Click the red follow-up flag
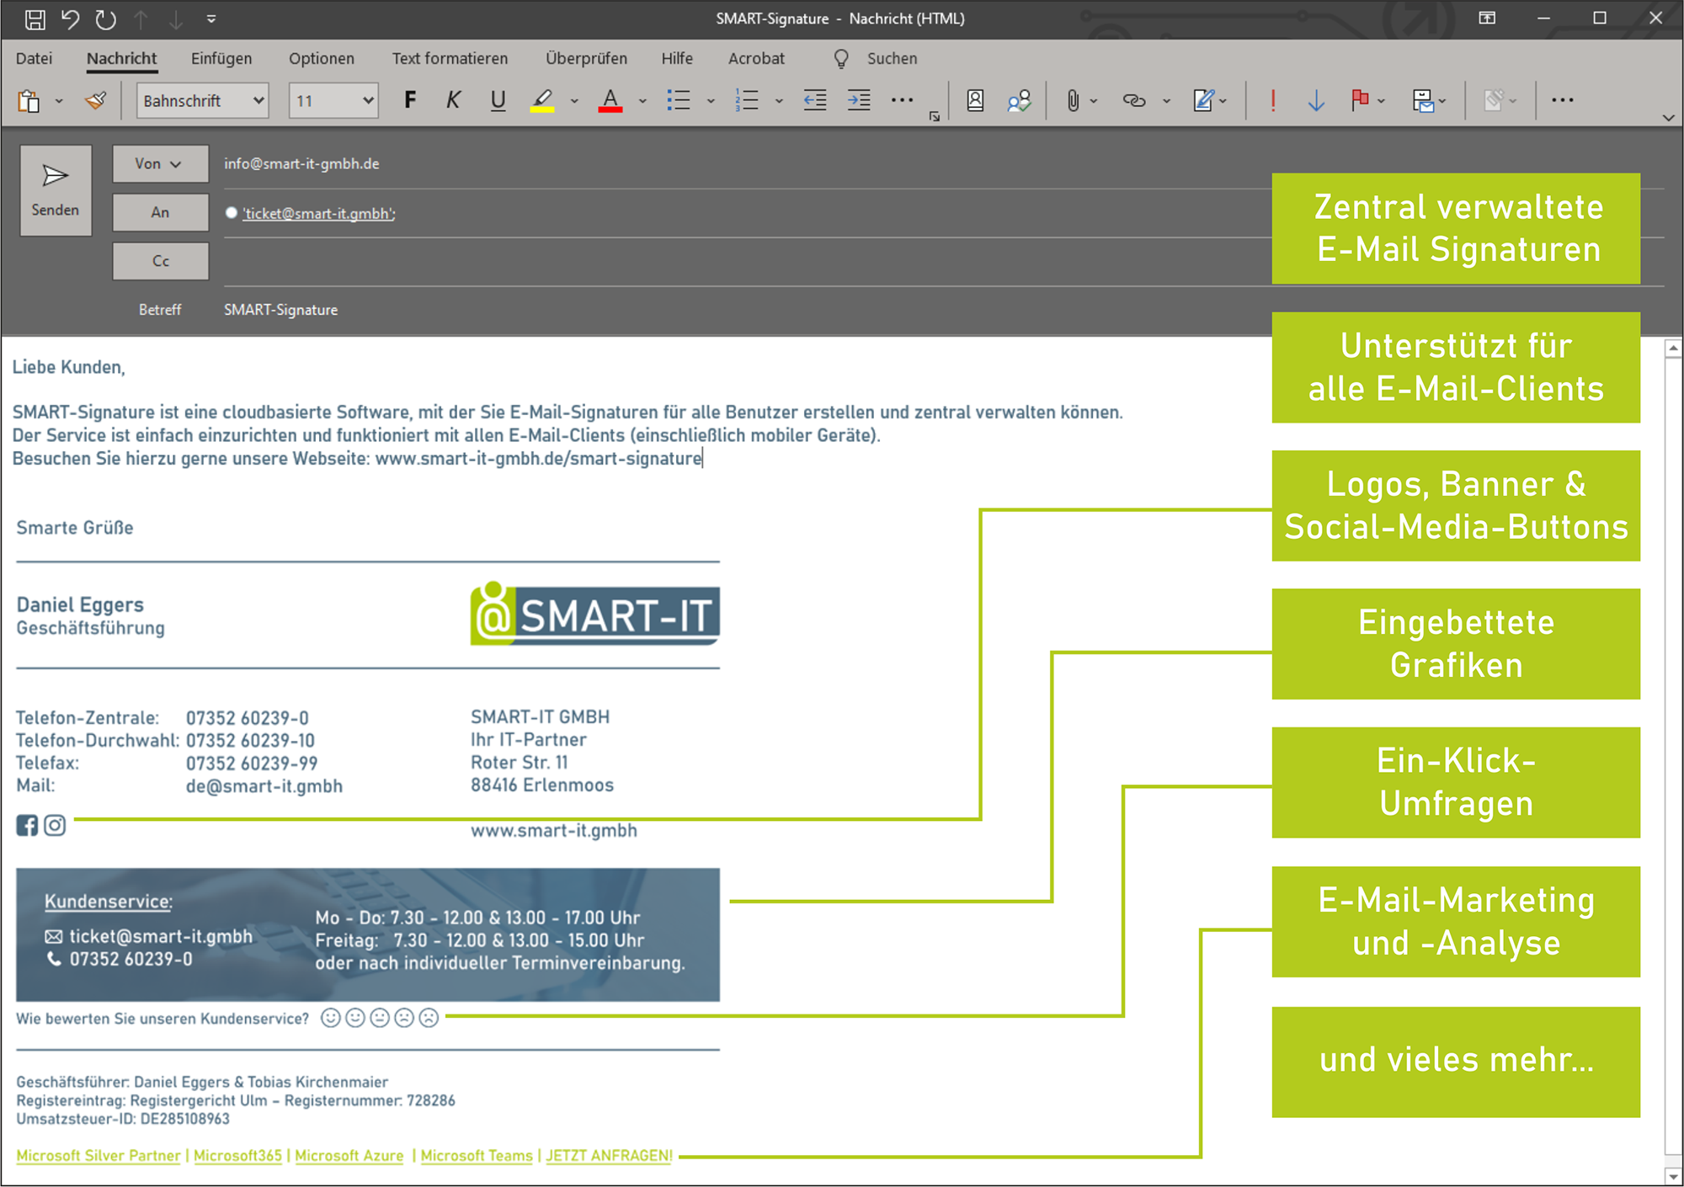The image size is (1684, 1187). coord(1360,101)
